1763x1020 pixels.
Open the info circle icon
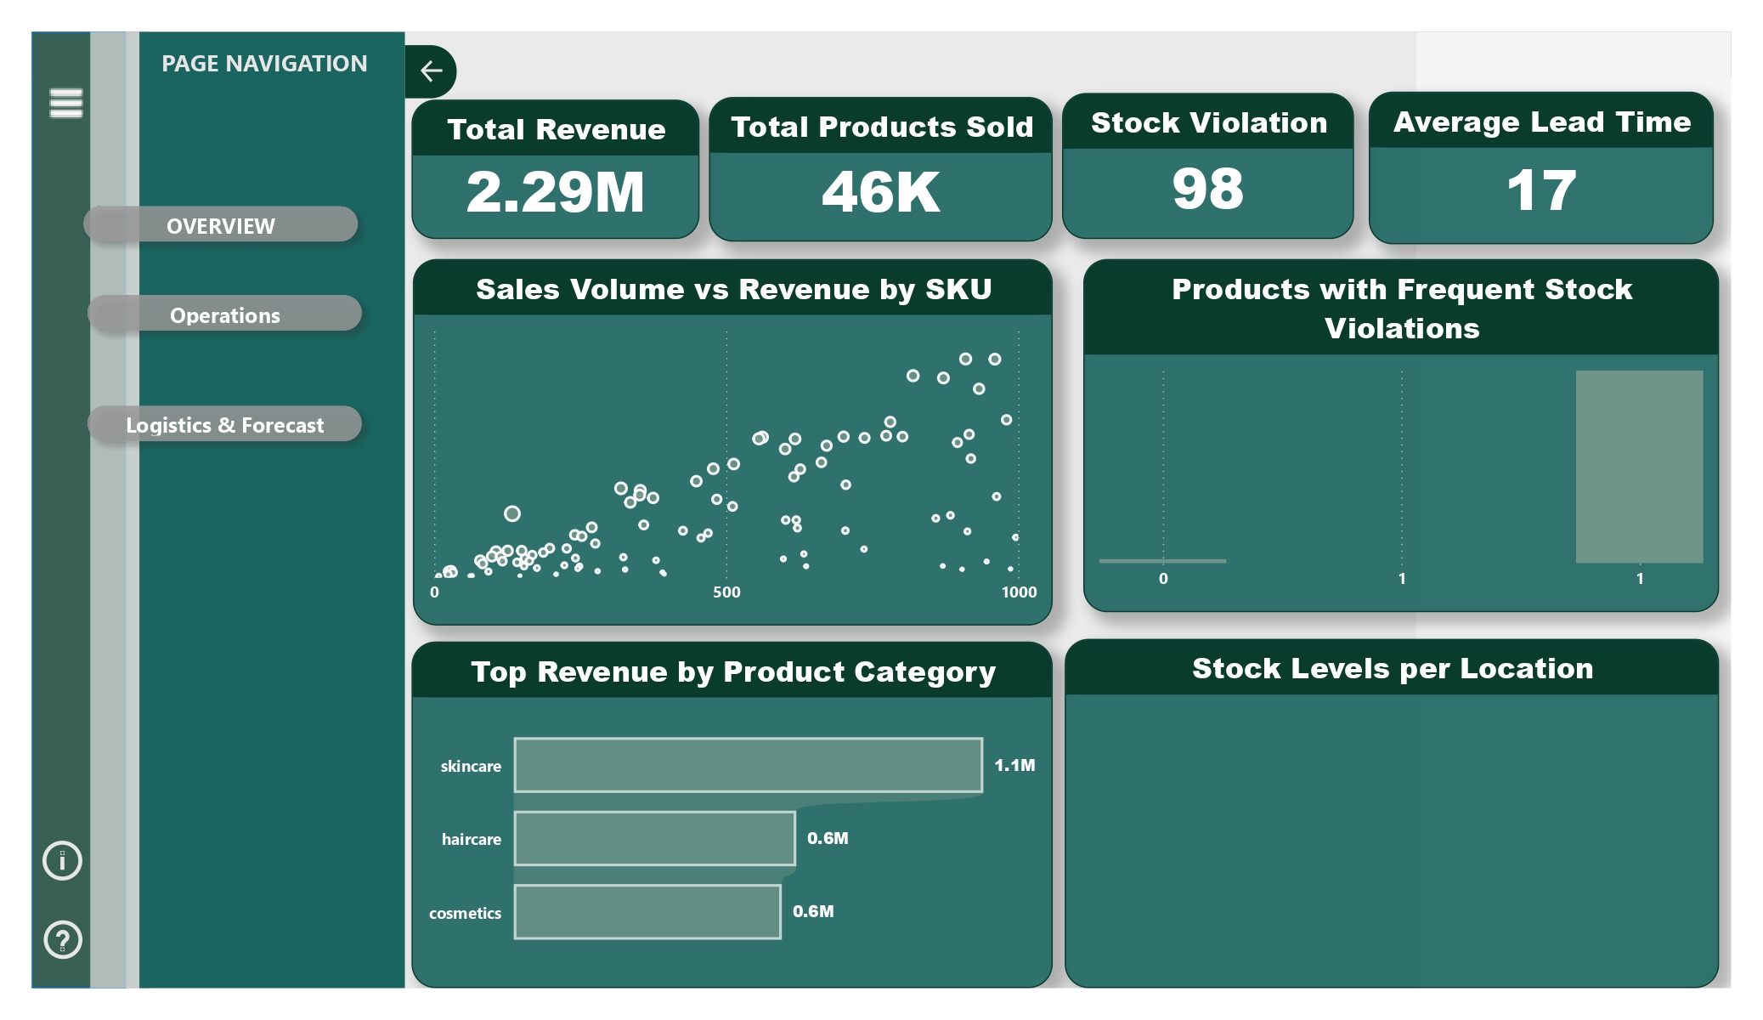(62, 860)
